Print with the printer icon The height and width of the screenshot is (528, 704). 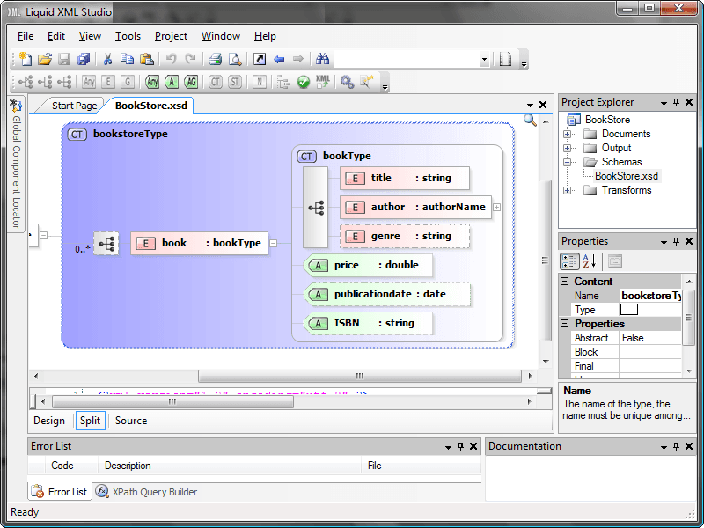click(x=215, y=59)
